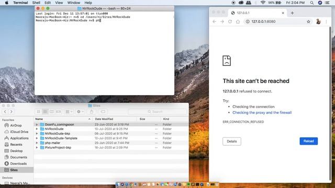335x188 pixels.
Task: Expand the NVRockDude-bkp folder
Action: tap(37, 134)
